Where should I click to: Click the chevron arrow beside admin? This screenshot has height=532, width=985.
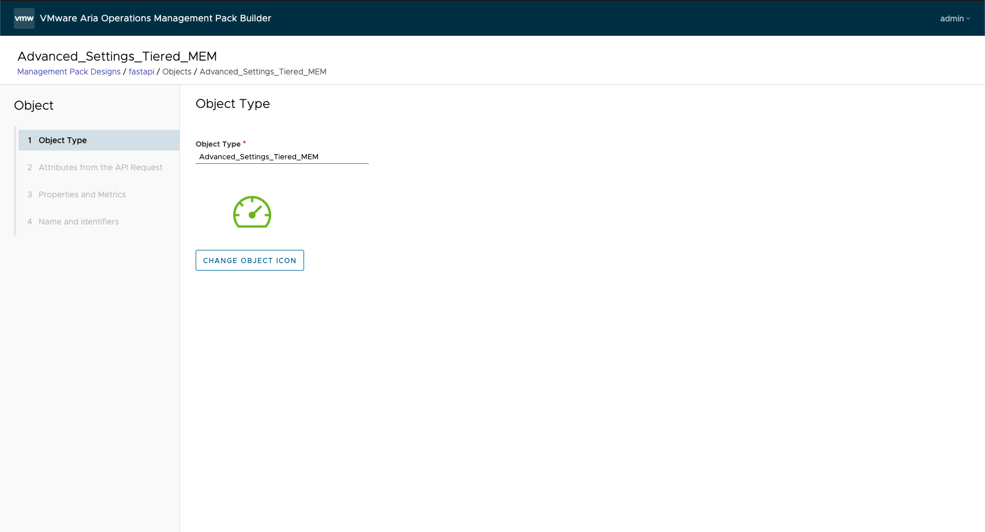click(968, 18)
